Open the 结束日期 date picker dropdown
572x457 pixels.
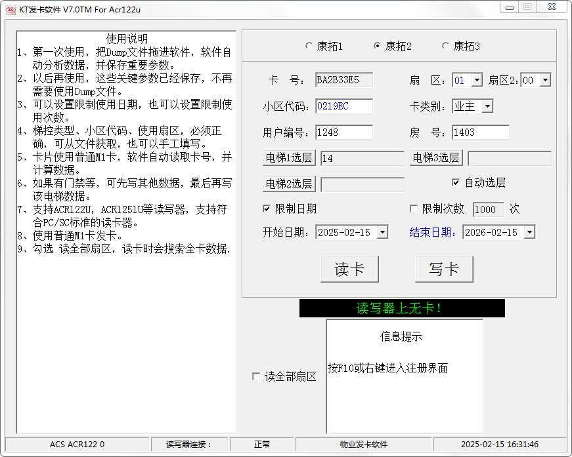coord(529,232)
